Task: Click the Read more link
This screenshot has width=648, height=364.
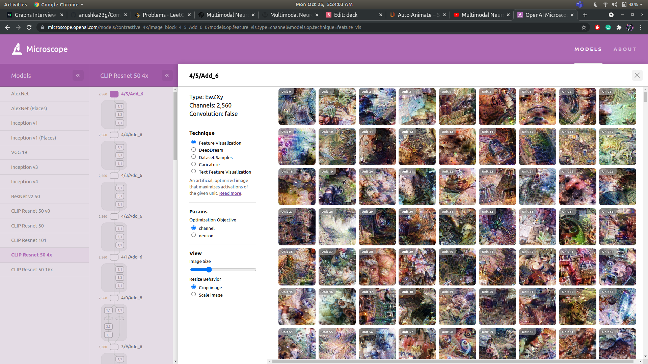Action: click(x=230, y=193)
